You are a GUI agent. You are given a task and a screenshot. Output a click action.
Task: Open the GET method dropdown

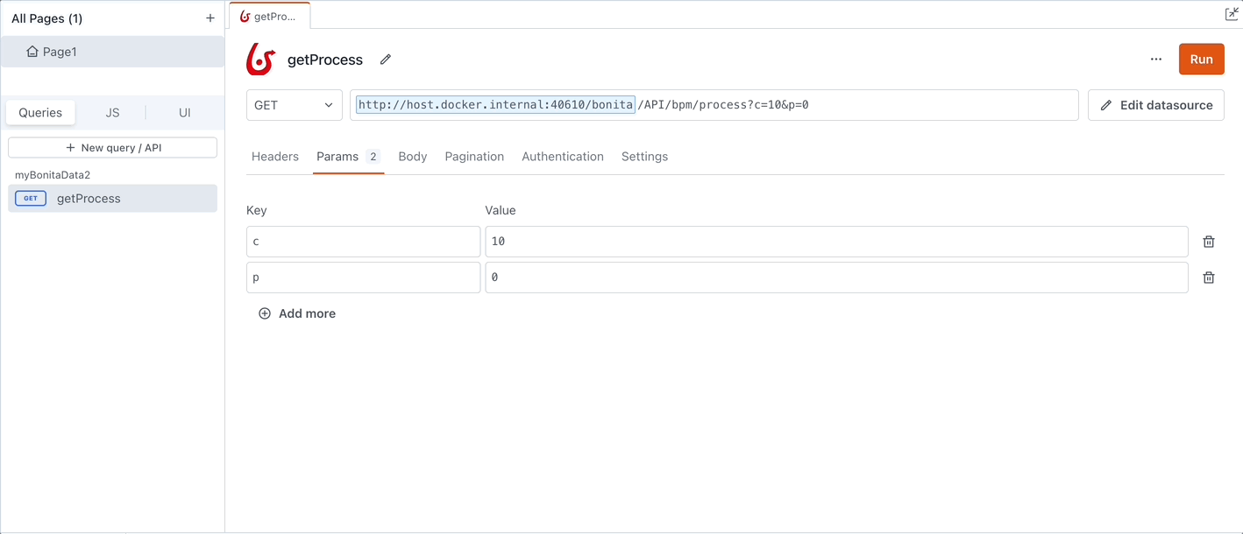point(294,105)
